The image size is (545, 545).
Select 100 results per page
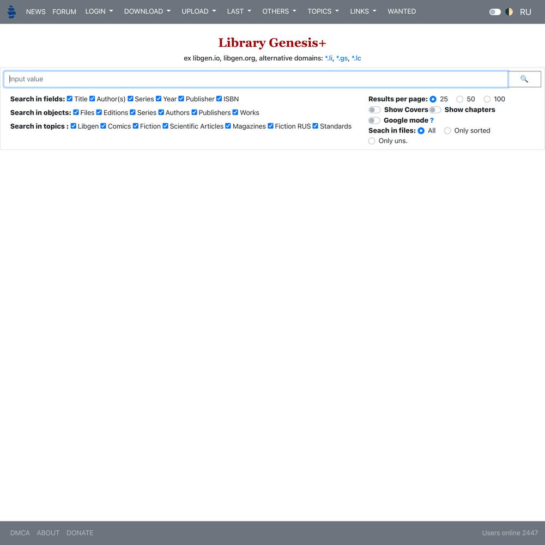tap(487, 99)
